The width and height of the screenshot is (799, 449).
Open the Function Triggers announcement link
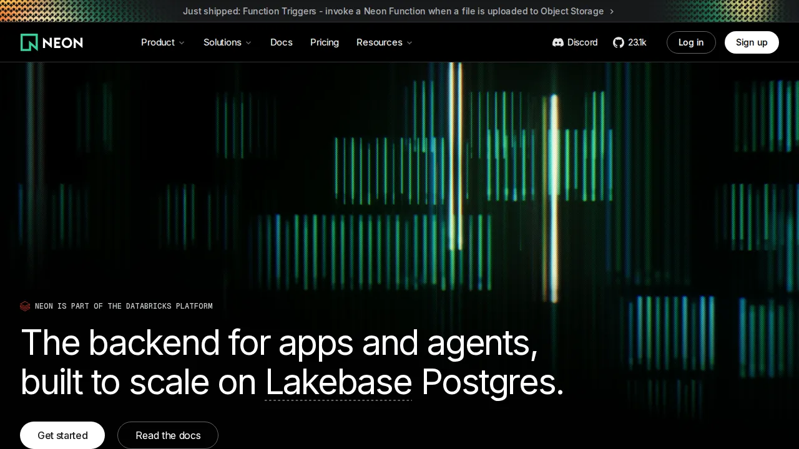399,11
